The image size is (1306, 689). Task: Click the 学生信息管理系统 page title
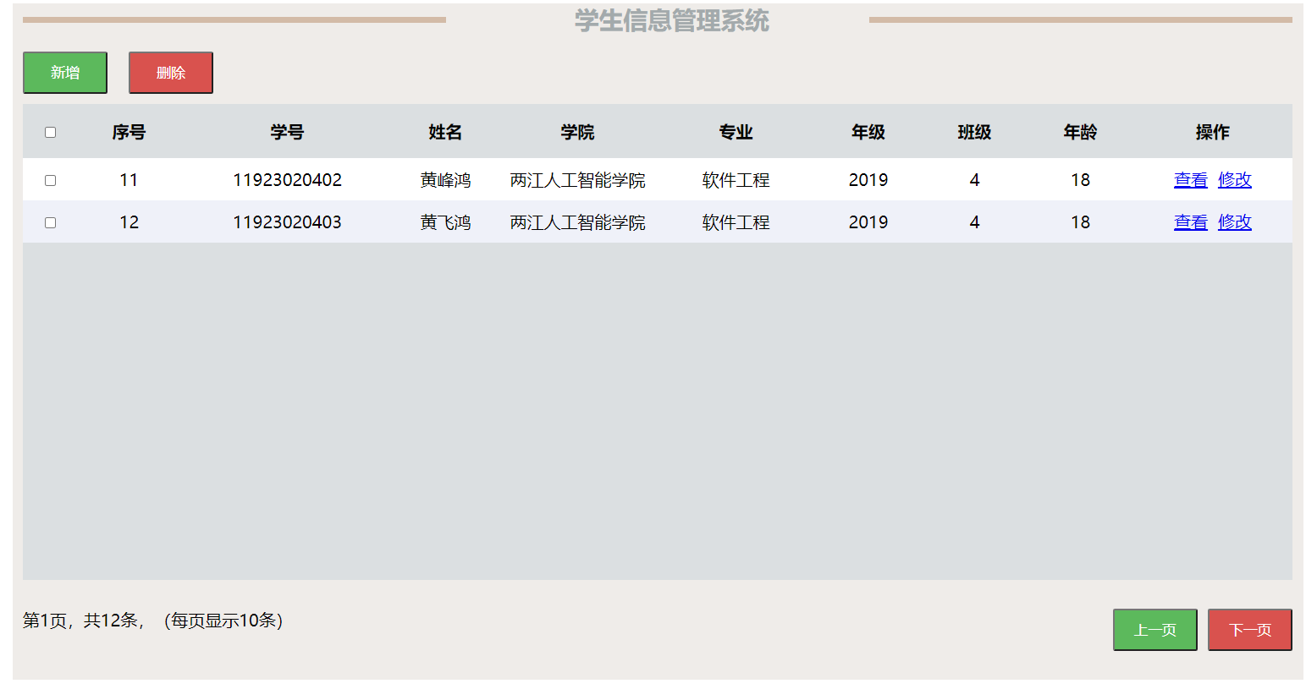pos(670,22)
